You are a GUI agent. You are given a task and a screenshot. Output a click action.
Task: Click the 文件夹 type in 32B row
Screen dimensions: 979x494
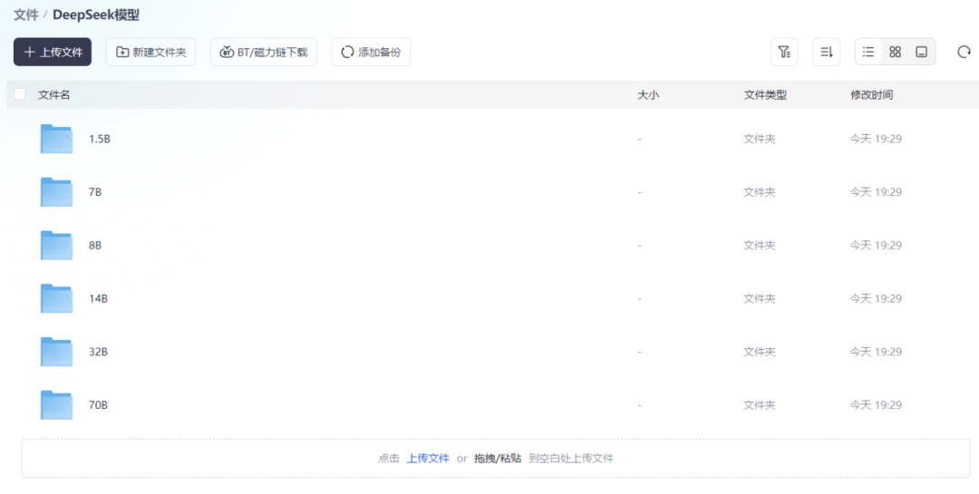(760, 352)
